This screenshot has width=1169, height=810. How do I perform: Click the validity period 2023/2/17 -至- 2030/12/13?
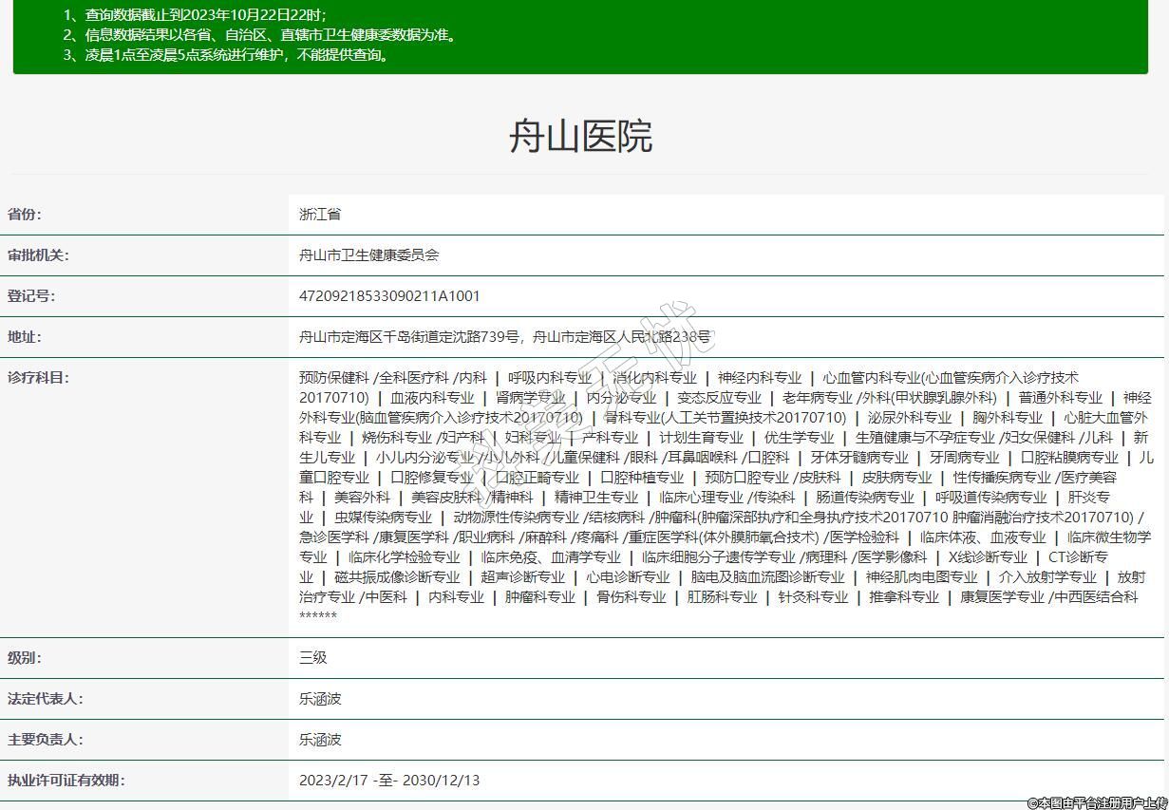[389, 781]
